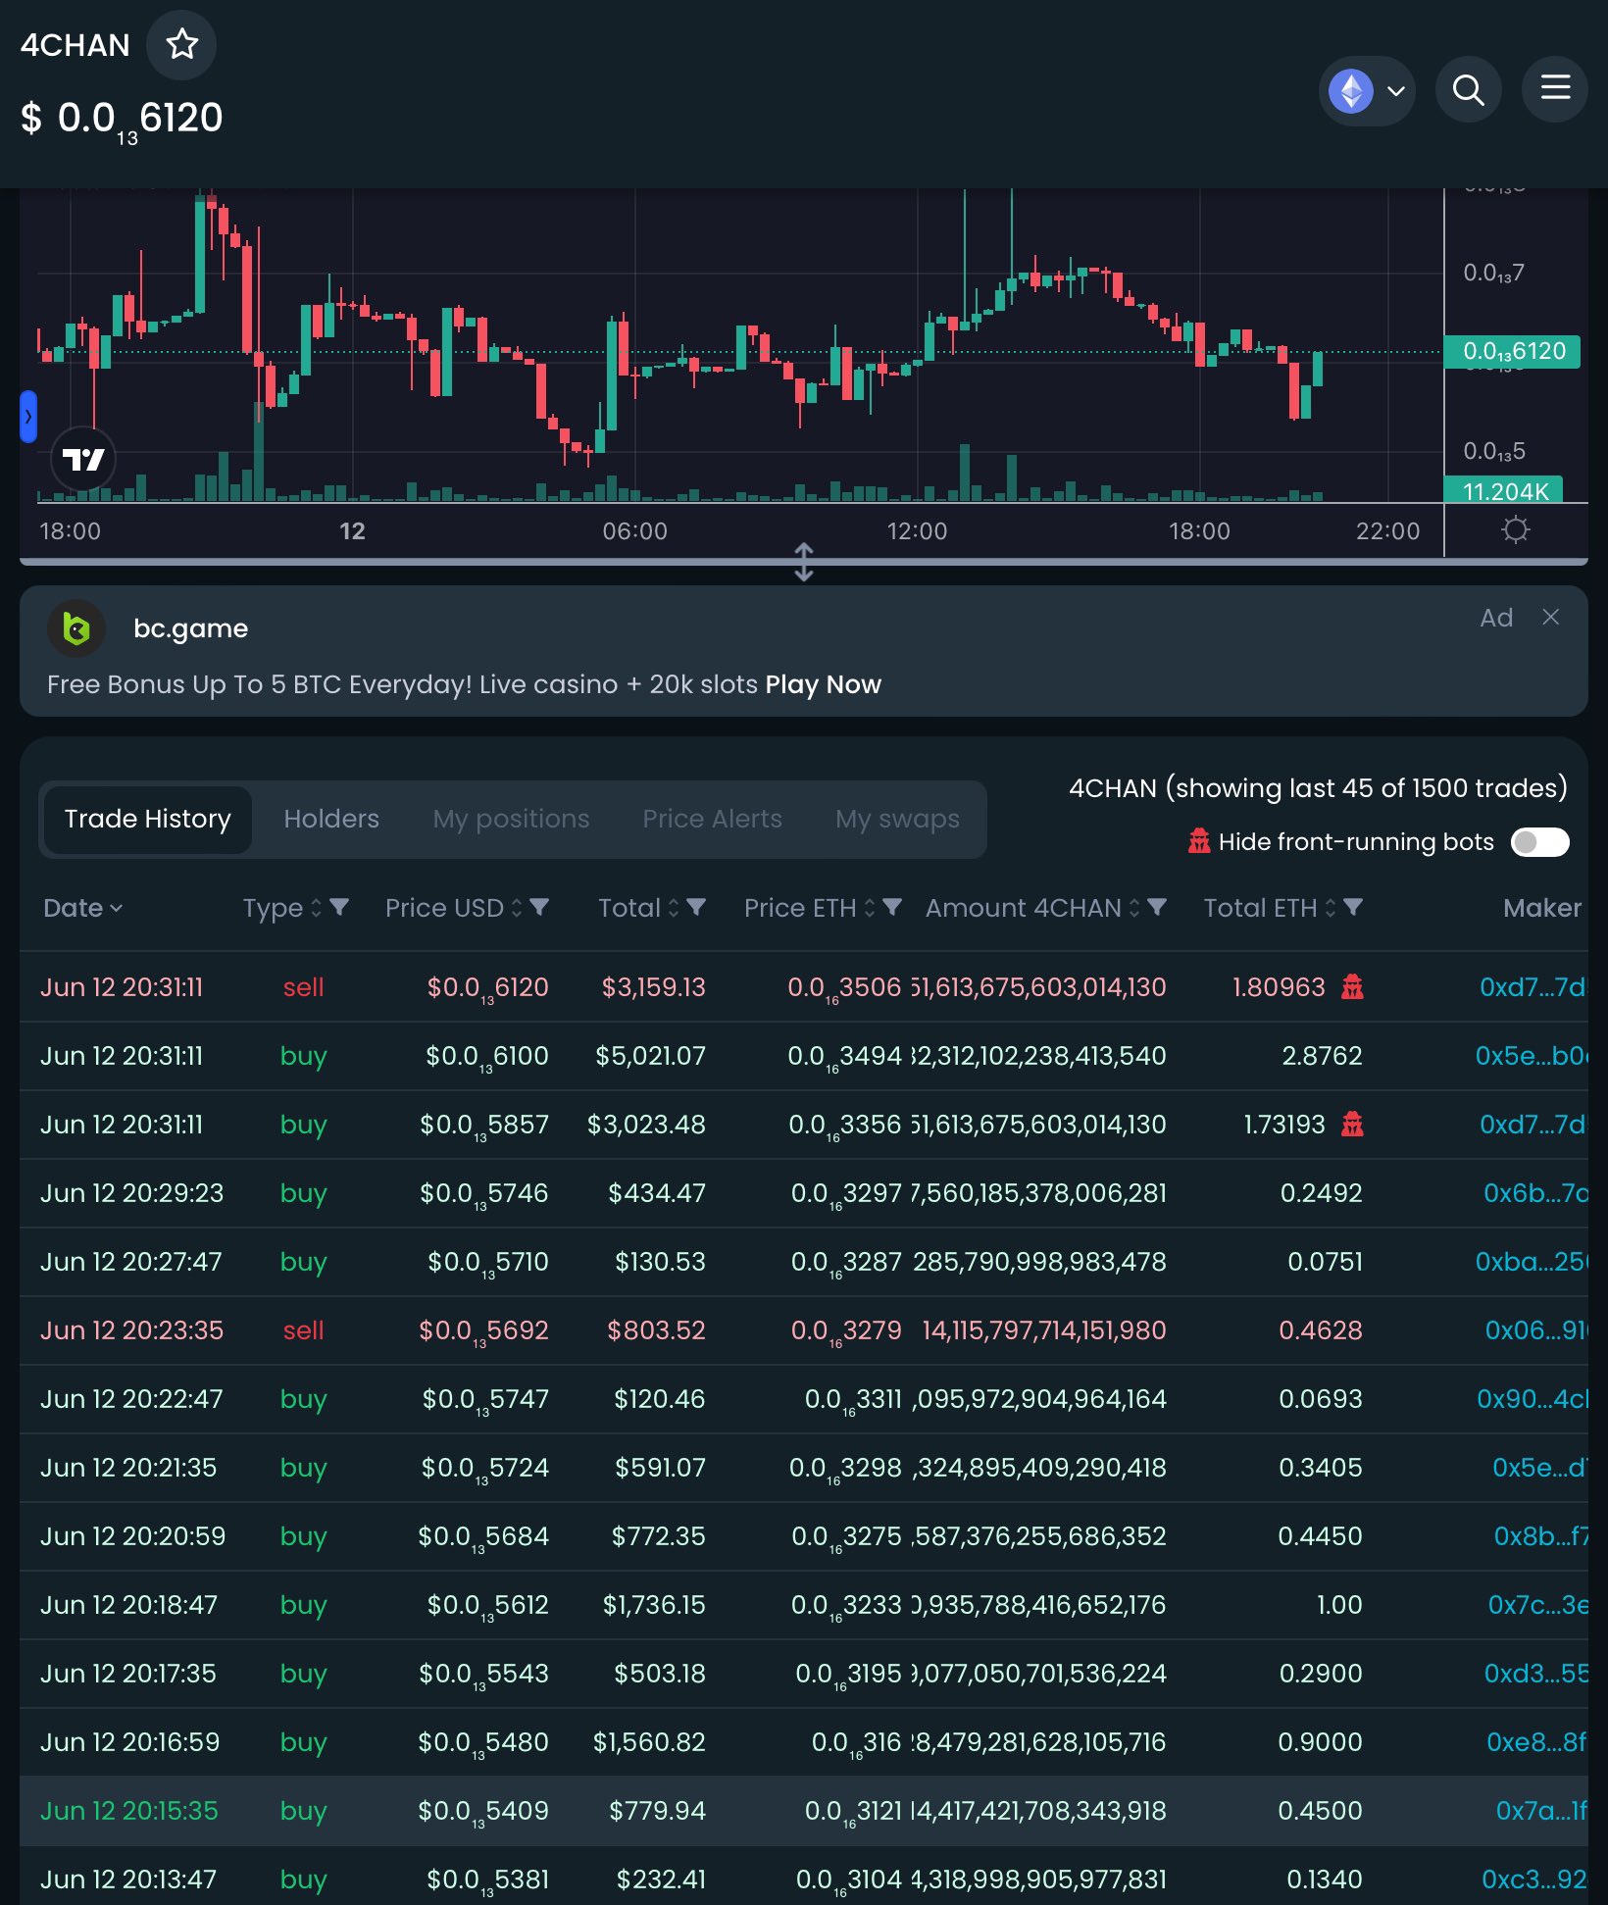The width and height of the screenshot is (1608, 1905).
Task: Sort by Total column arrows
Action: coord(674,908)
